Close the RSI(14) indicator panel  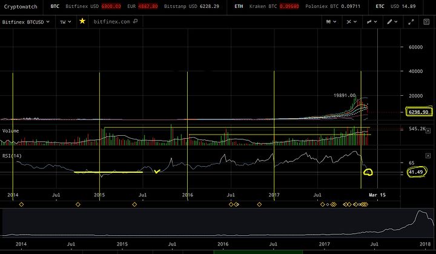pos(428,156)
